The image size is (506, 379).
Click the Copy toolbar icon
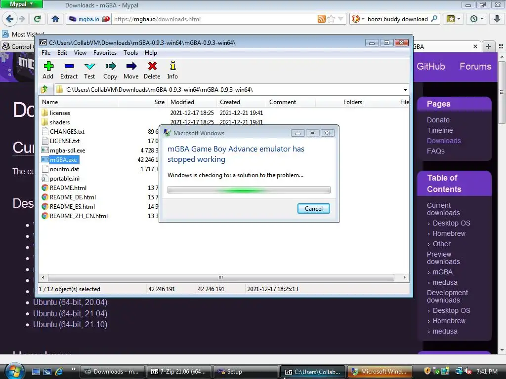tap(110, 66)
